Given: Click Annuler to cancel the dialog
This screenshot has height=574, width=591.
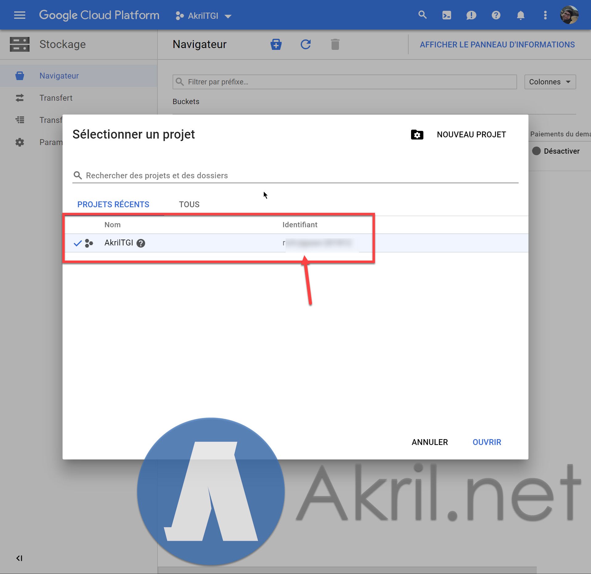Looking at the screenshot, I should [430, 442].
